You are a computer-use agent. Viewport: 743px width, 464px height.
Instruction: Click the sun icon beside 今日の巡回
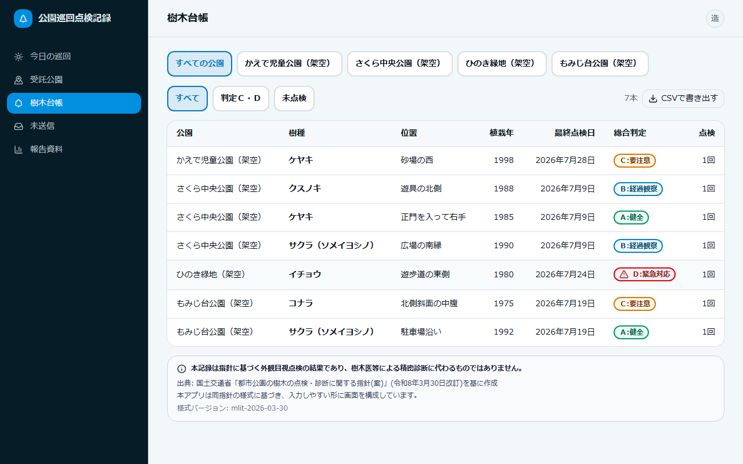19,57
